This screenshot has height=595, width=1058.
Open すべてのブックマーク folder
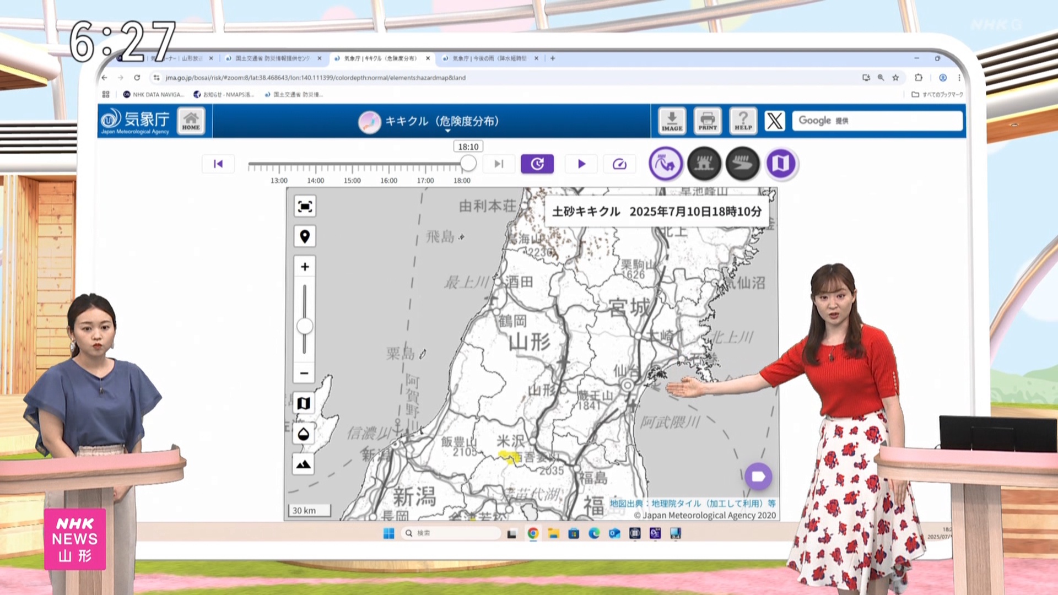[x=937, y=95]
